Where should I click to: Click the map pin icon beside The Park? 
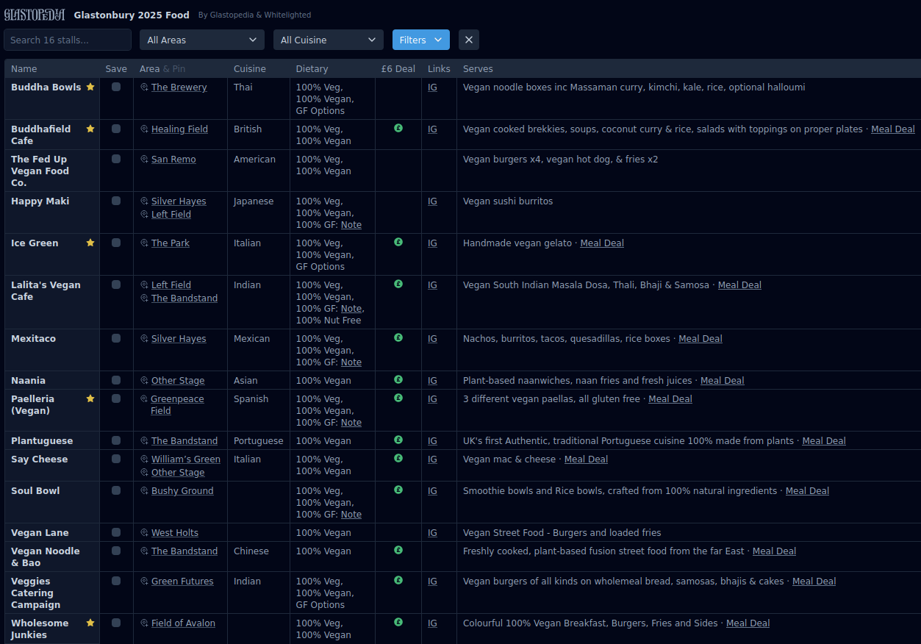tap(144, 243)
